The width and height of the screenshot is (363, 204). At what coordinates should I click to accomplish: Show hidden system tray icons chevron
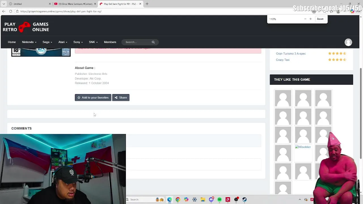tap(300, 199)
